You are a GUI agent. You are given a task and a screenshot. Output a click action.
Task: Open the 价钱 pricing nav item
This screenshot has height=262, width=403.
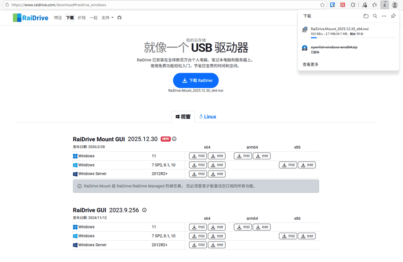[x=81, y=18]
